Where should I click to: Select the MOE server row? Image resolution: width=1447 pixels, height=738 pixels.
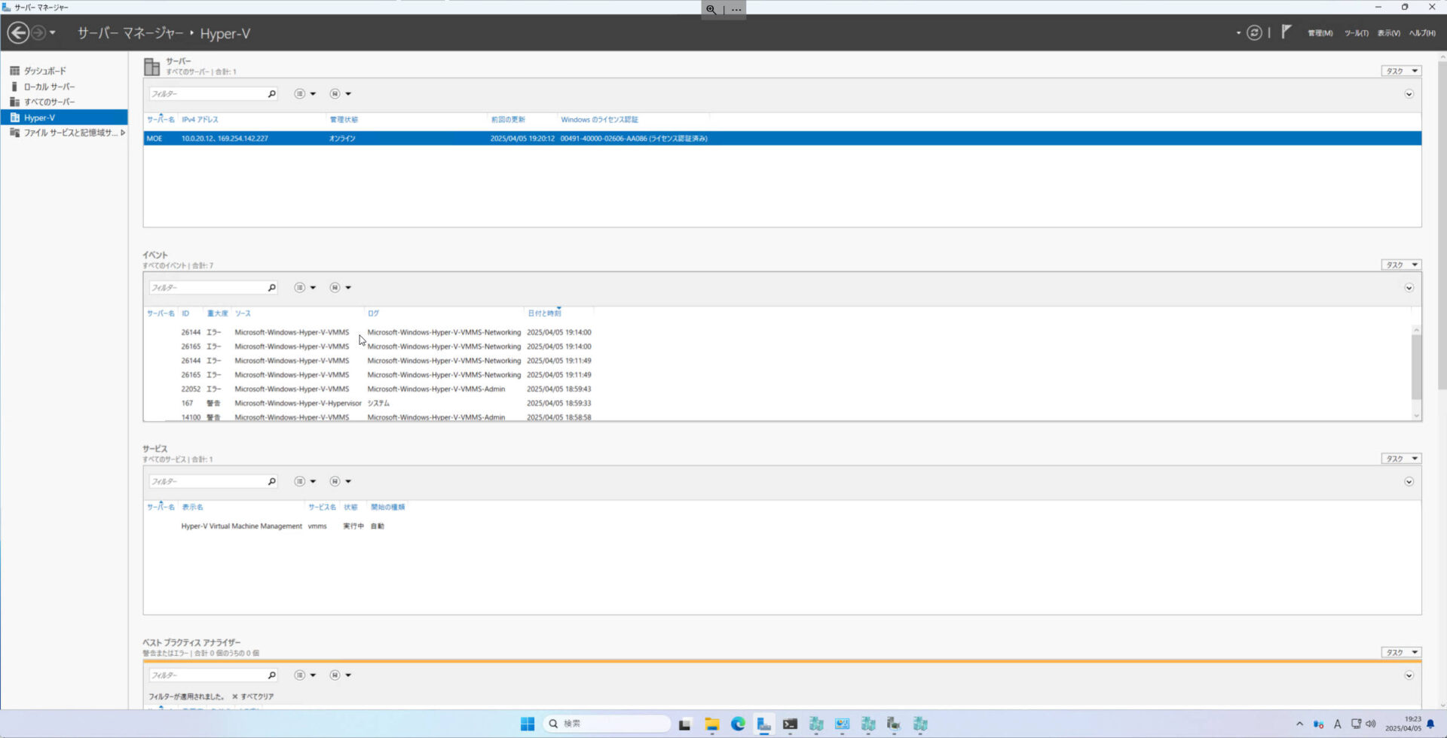pos(782,139)
